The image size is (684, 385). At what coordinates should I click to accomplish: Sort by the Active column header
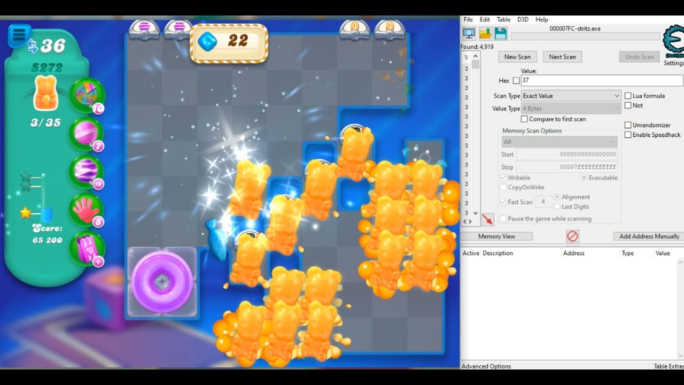pyautogui.click(x=471, y=253)
